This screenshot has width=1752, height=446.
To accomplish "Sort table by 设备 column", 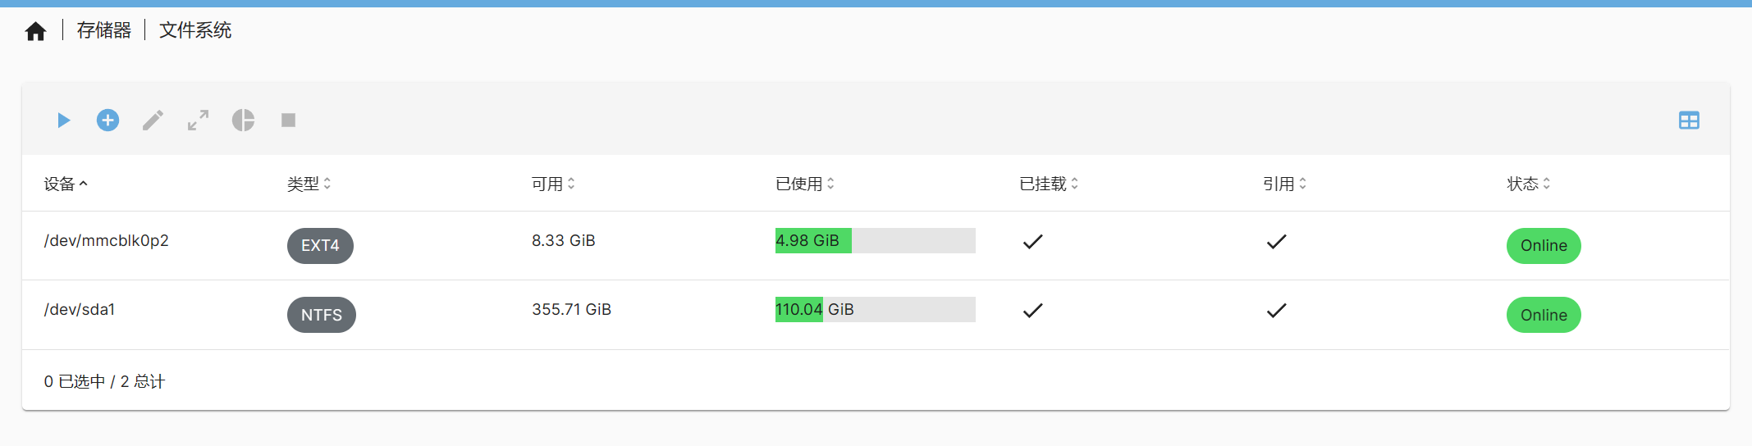I will click(66, 184).
